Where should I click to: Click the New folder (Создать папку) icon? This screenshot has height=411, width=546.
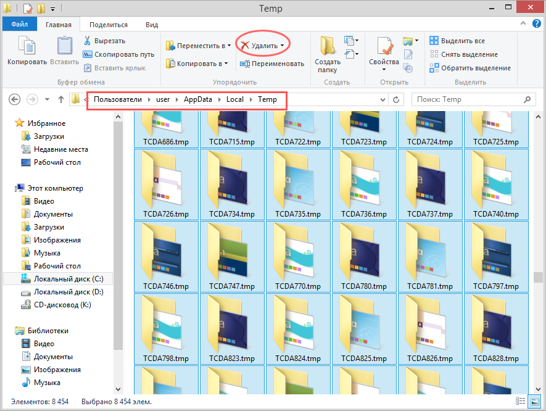click(328, 46)
